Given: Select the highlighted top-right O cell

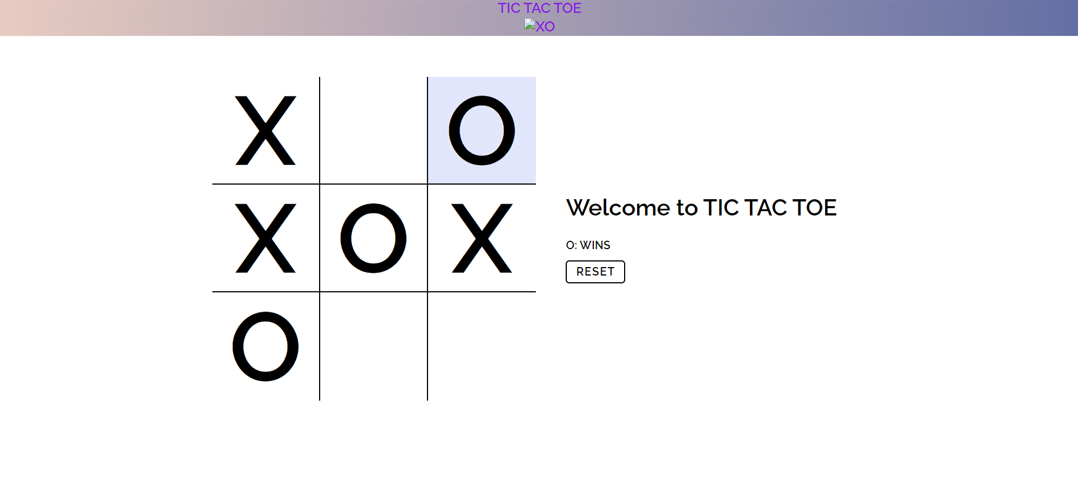Looking at the screenshot, I should [482, 130].
